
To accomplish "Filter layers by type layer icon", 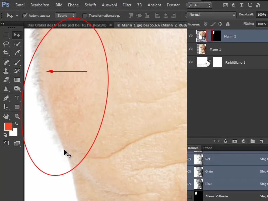I will (242, 5).
